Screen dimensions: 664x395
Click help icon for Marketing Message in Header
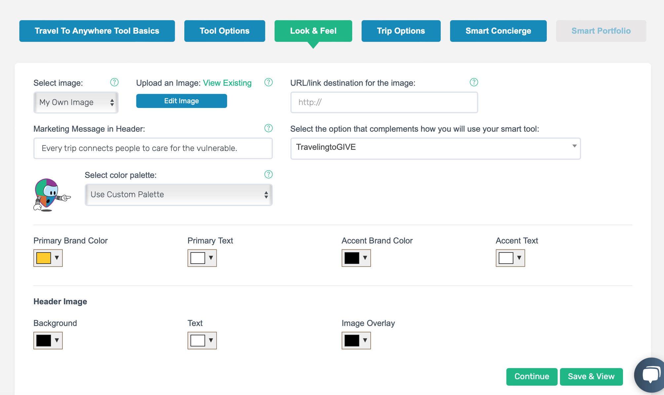pos(269,128)
